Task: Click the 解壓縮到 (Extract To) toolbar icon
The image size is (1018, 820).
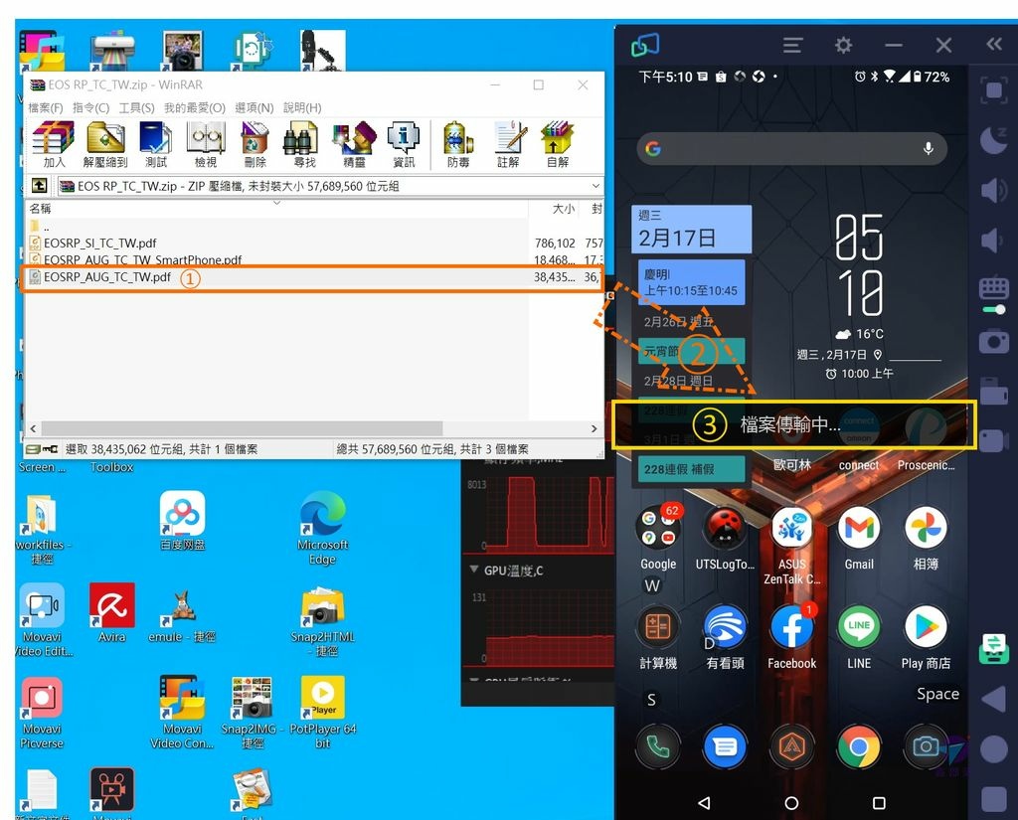Action: click(105, 144)
